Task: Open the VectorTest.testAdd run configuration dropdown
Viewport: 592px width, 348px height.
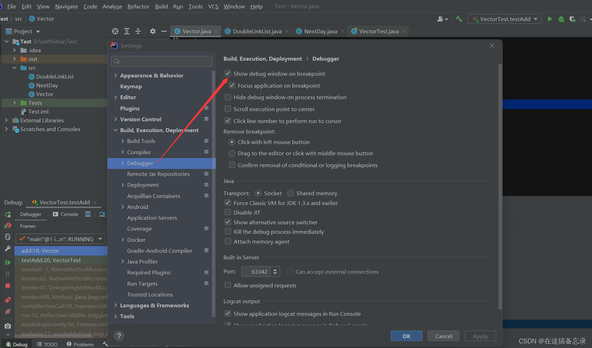Action: 505,19
